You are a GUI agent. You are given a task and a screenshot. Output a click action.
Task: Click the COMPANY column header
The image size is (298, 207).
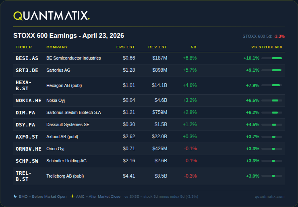click(x=57, y=47)
